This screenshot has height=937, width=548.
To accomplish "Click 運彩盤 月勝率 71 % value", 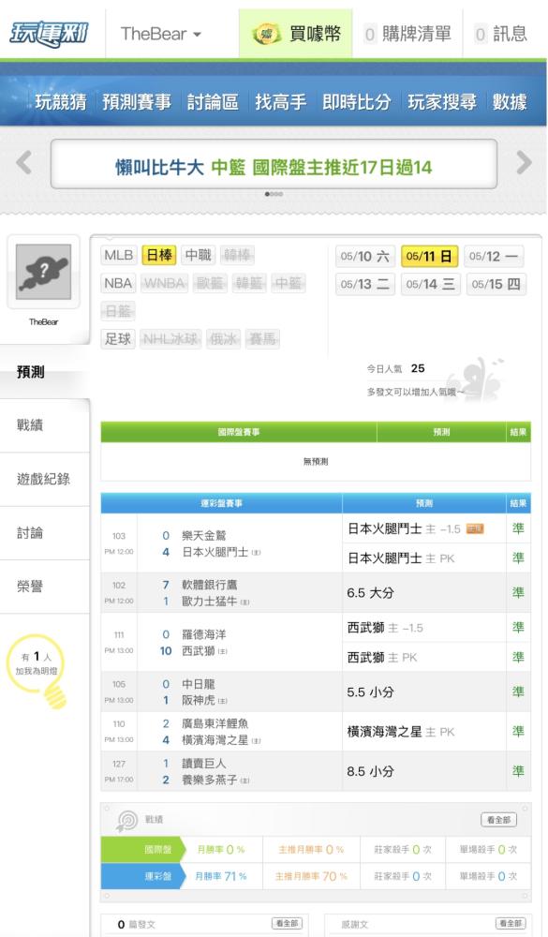I will (x=221, y=876).
